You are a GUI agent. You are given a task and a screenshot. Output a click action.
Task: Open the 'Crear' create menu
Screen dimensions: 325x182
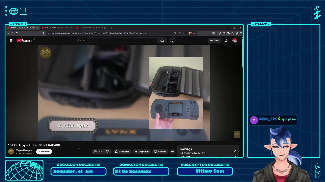click(x=215, y=40)
